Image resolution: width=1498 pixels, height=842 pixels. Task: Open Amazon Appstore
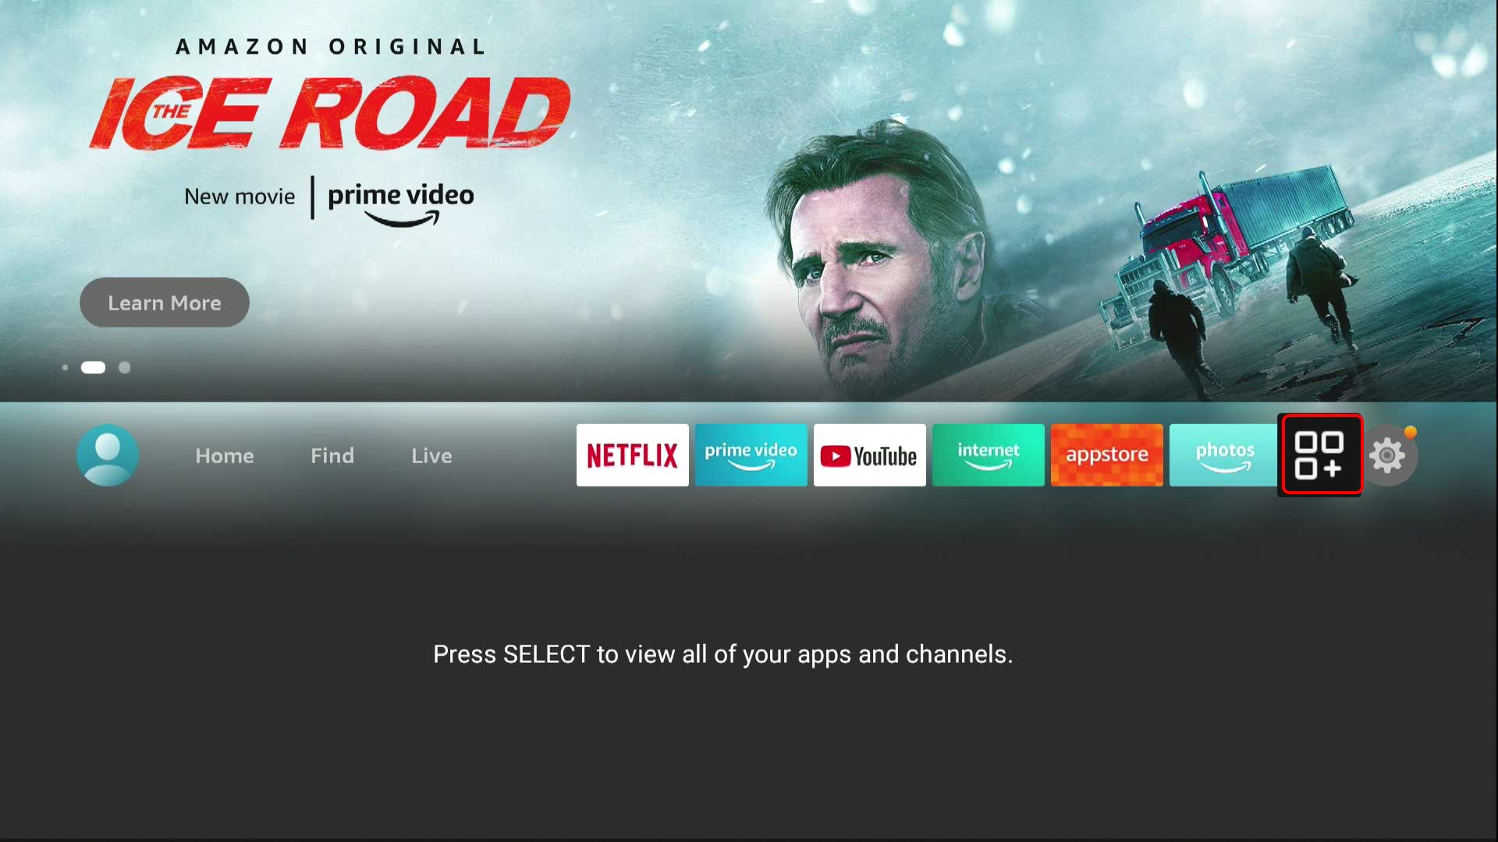click(x=1106, y=455)
